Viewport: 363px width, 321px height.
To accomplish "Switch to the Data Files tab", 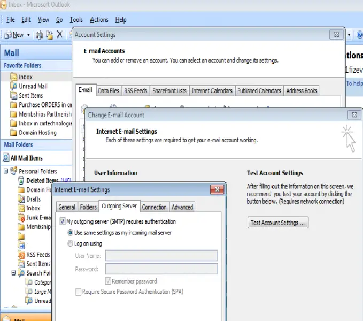I will (109, 91).
